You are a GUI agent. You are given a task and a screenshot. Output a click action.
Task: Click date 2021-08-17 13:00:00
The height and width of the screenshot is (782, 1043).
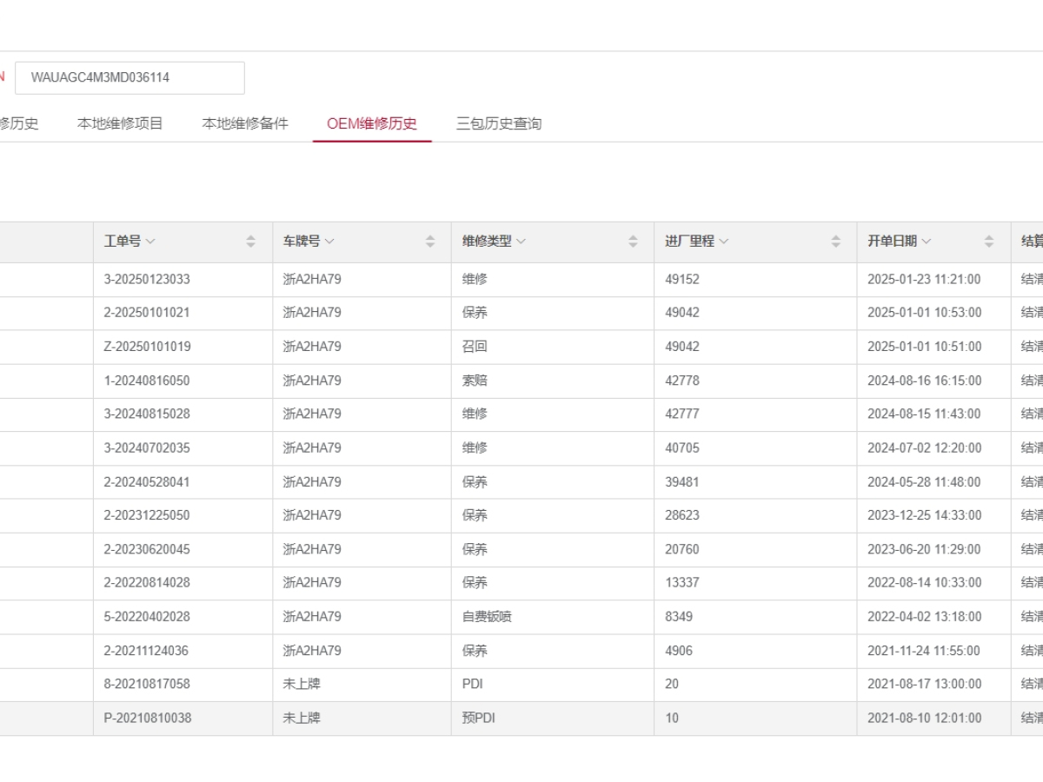coord(924,684)
